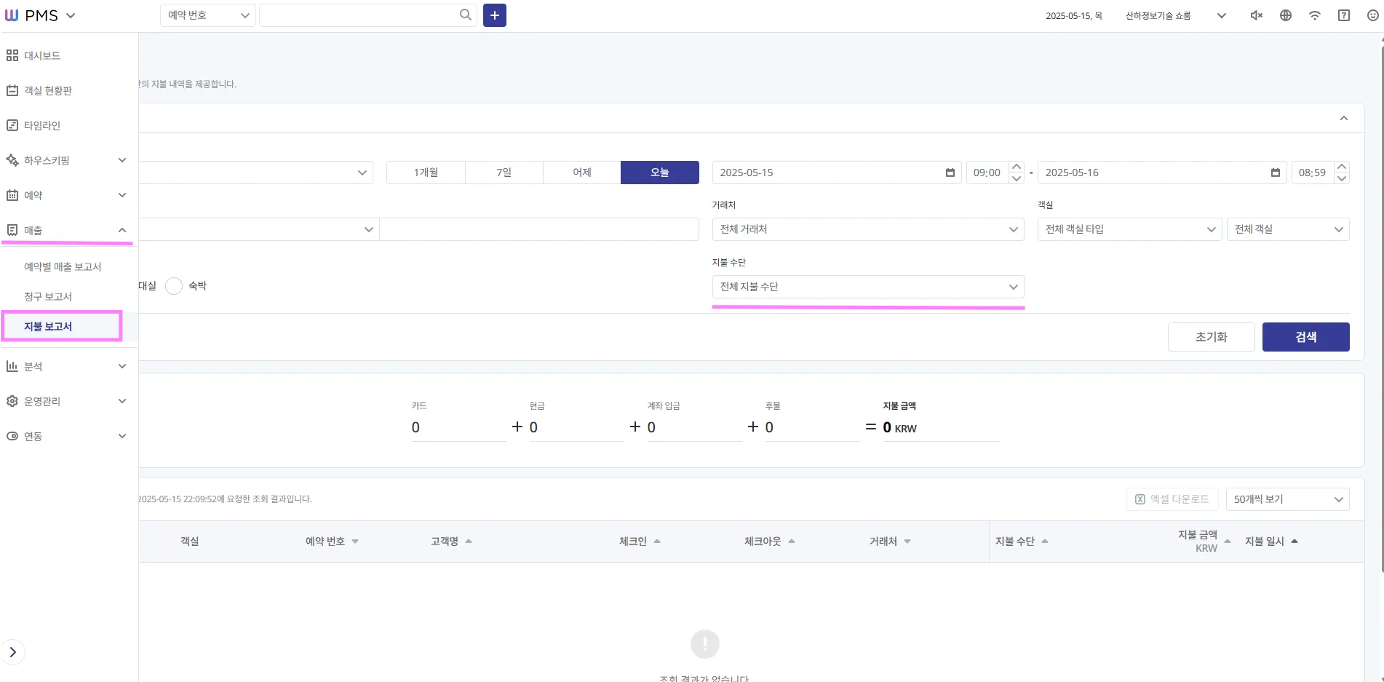Decrease the 08:59 end time
The height and width of the screenshot is (682, 1384).
[x=1342, y=178]
